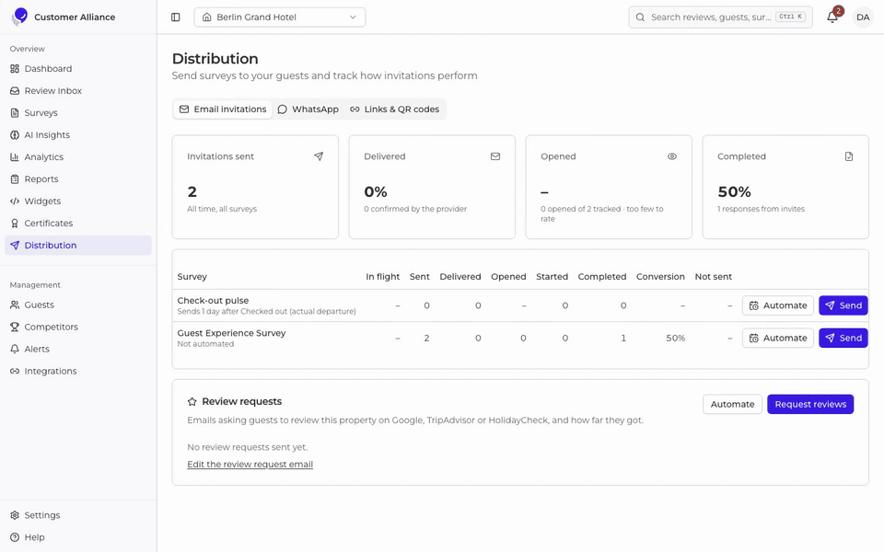Screen dimensions: 884x552
Task: Navigate to Integrations
Action: [77, 371]
